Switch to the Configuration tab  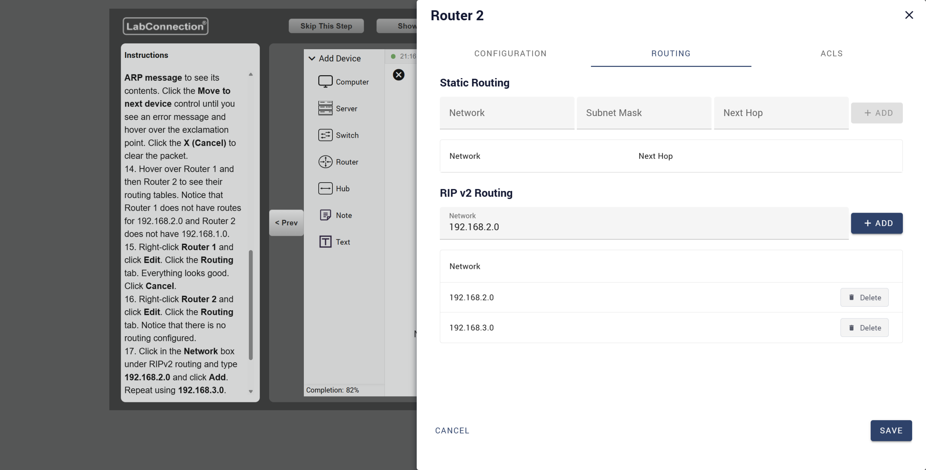click(x=510, y=54)
